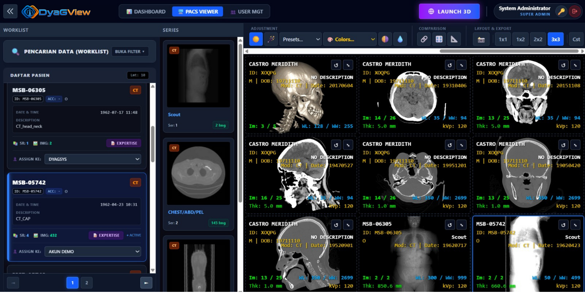Expand the viewport dated 20170604
The width and height of the screenshot is (585, 294).
pos(348,65)
